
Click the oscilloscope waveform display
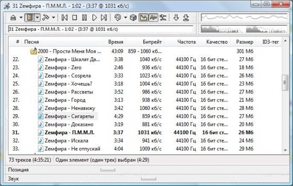click(x=244, y=17)
